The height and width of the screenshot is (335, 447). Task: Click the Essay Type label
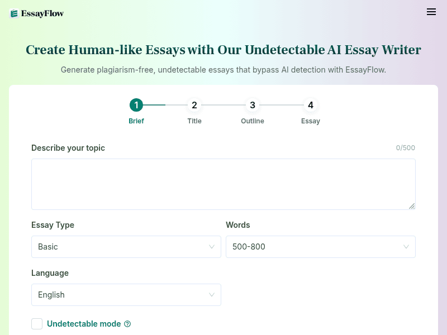pos(53,225)
